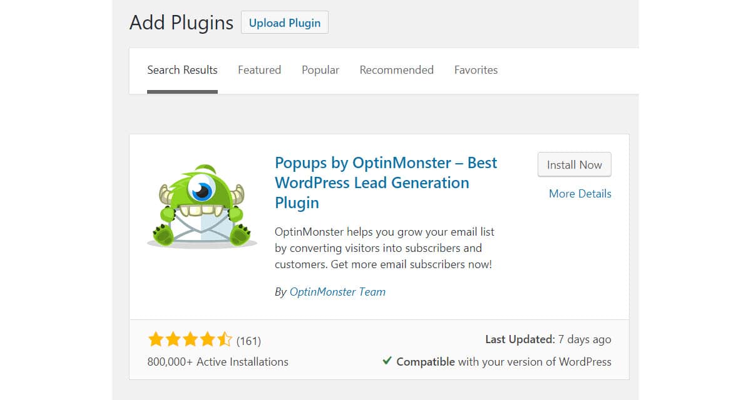Click the second gold rating star
The width and height of the screenshot is (751, 400).
coord(173,340)
